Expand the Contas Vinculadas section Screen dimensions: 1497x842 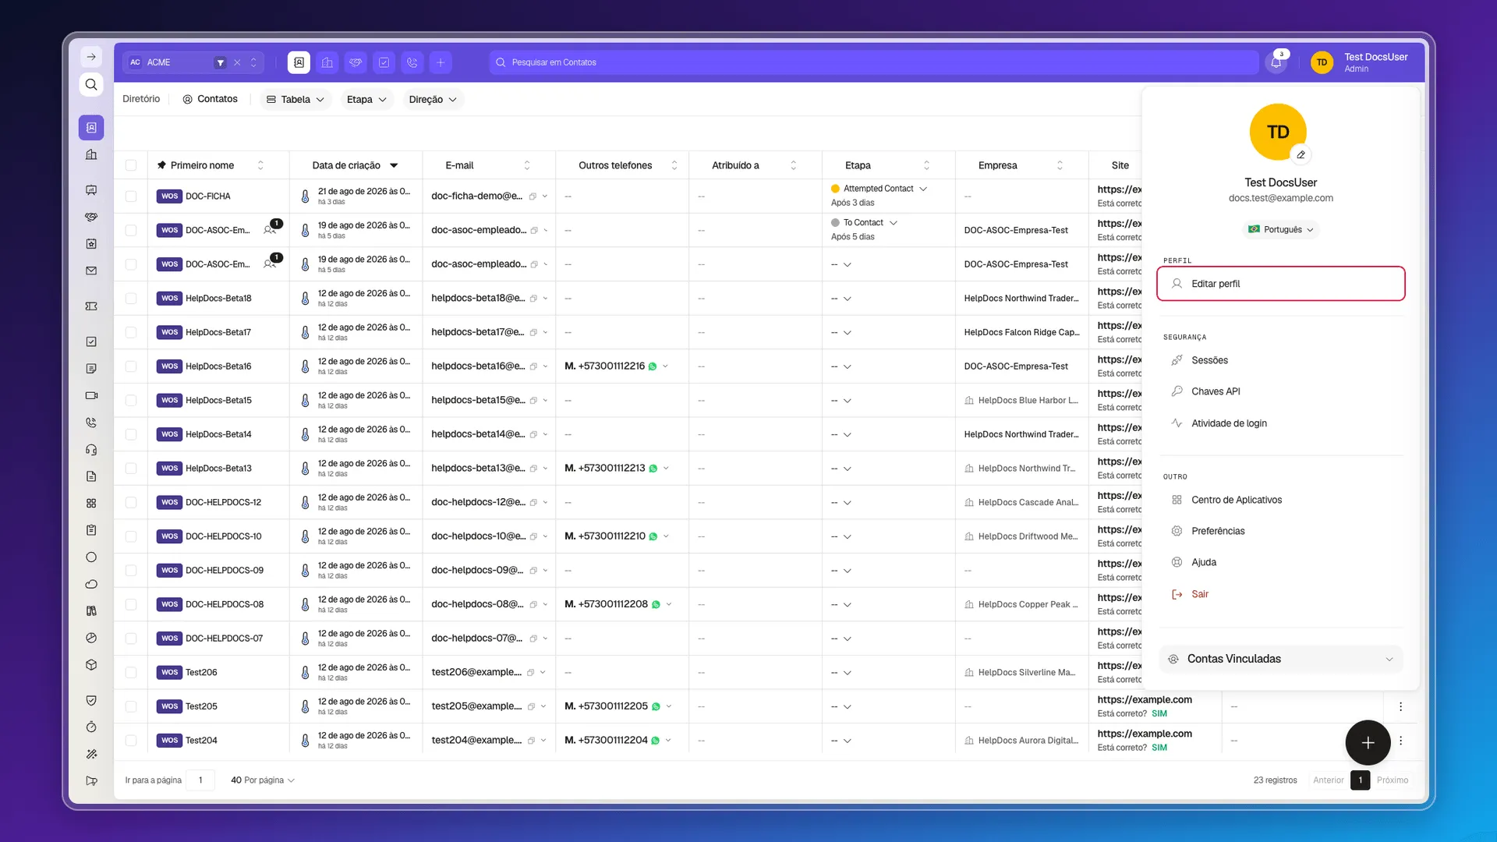click(1281, 660)
